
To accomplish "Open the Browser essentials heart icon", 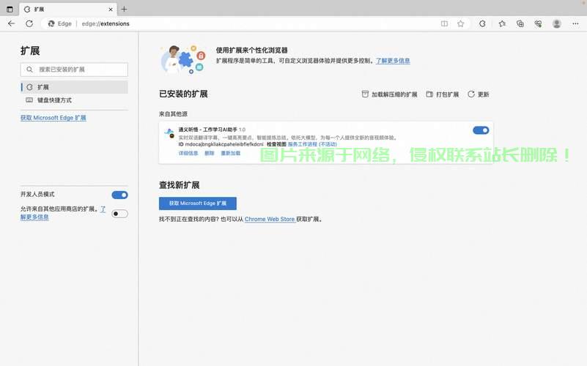I will coord(538,23).
